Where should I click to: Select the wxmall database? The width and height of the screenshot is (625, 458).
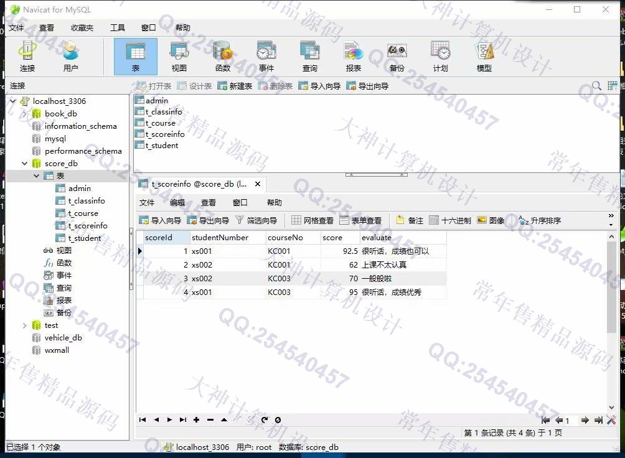57,350
